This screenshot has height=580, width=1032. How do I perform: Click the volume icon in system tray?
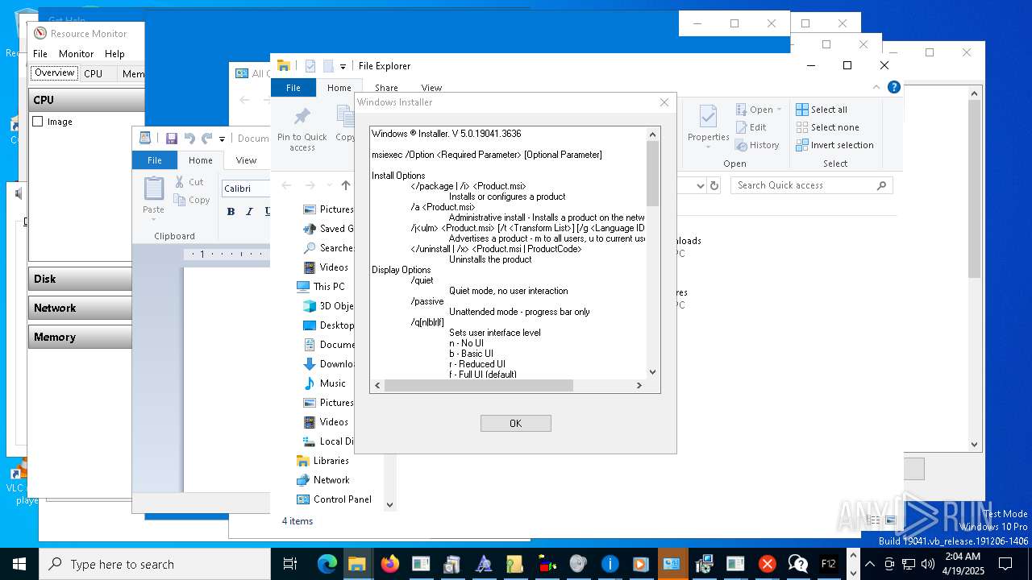927,564
